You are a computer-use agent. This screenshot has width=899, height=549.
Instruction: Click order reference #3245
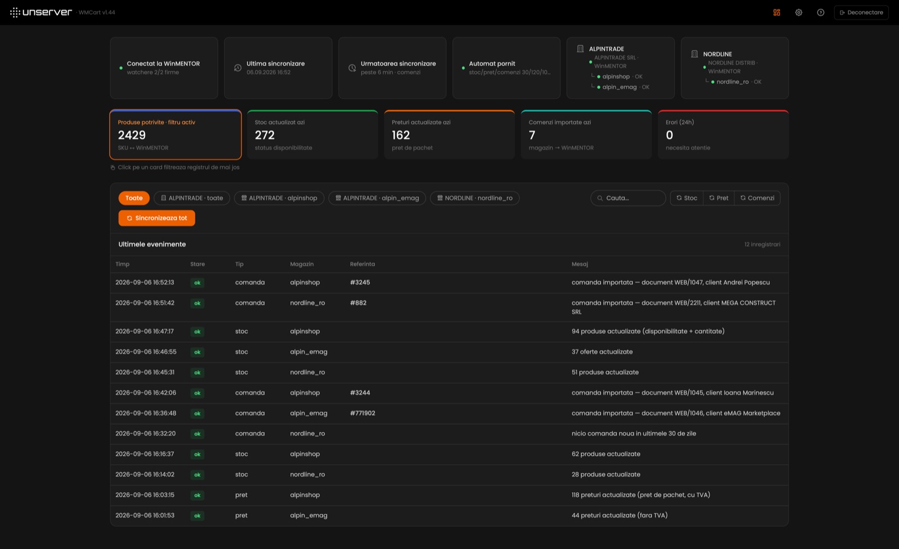point(360,283)
